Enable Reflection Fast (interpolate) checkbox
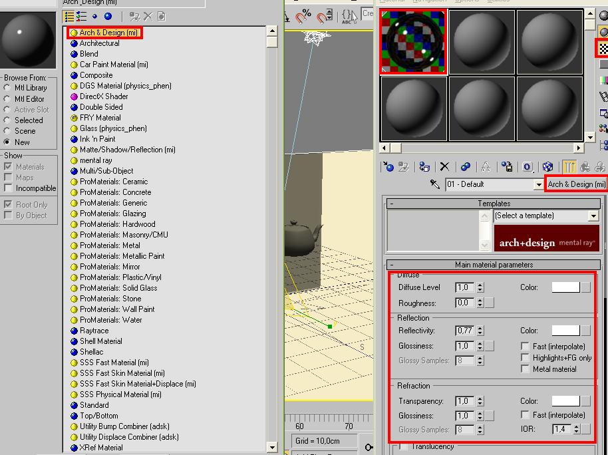 click(525, 346)
